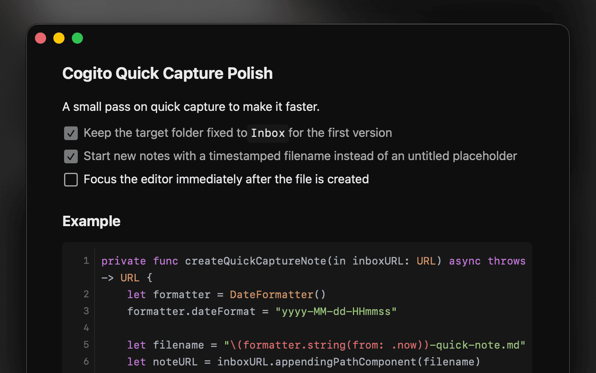Image resolution: width=596 pixels, height=373 pixels.
Task: Minimize the window with the yellow button
Action: pos(59,38)
